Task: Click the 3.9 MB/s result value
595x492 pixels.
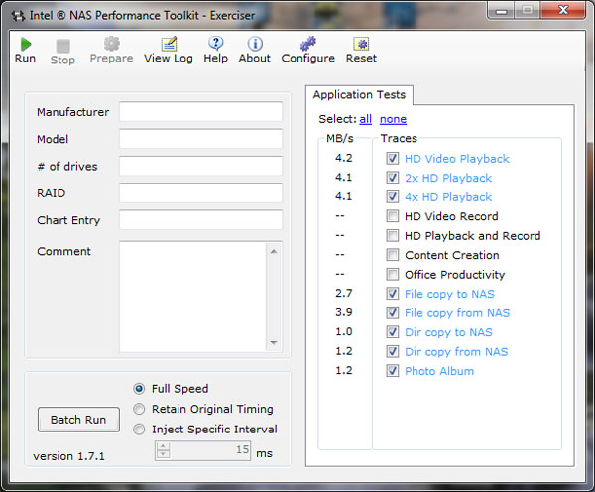Action: [344, 312]
